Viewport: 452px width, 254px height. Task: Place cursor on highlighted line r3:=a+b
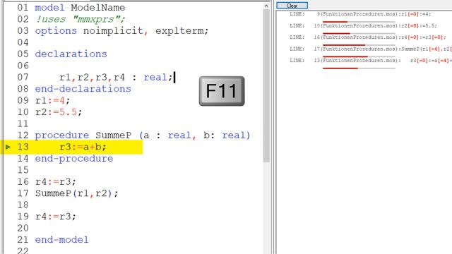click(83, 147)
